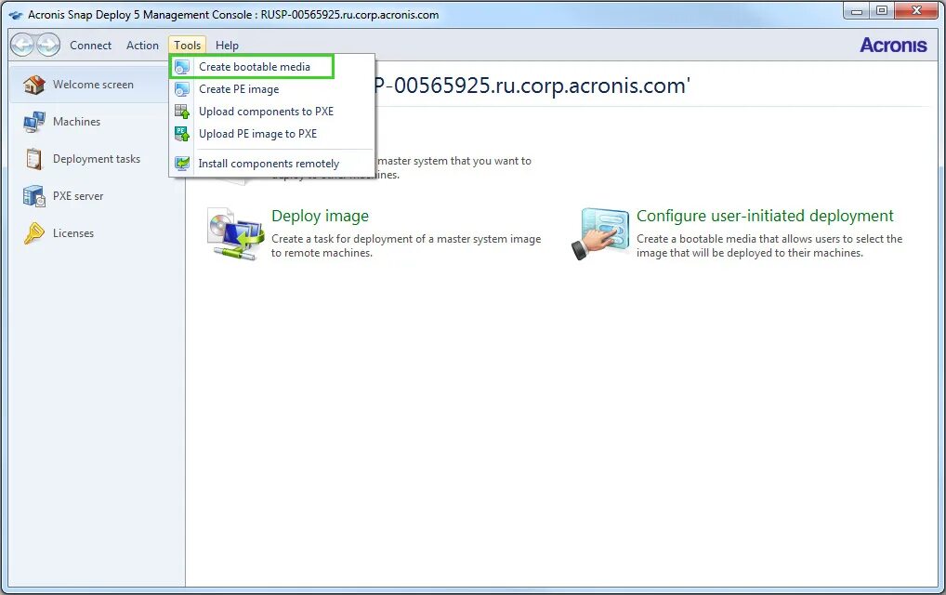Click the Welcome screen house icon

pos(33,85)
